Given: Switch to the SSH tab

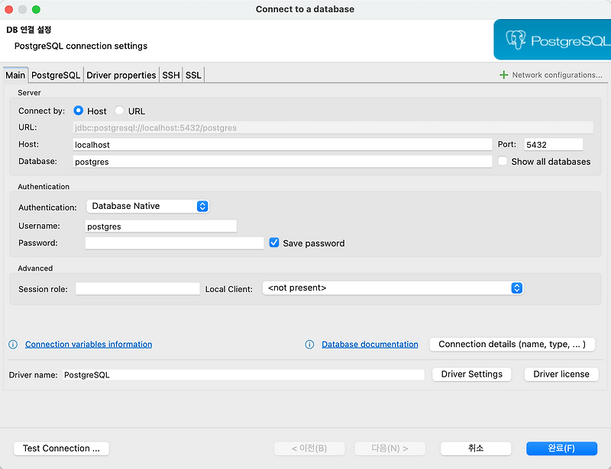Looking at the screenshot, I should click(170, 75).
